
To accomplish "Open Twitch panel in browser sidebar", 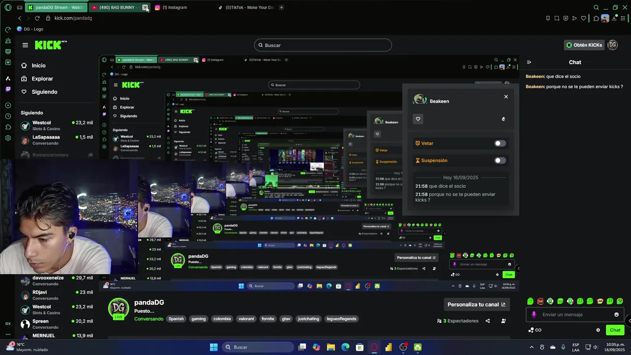I will click(8, 89).
